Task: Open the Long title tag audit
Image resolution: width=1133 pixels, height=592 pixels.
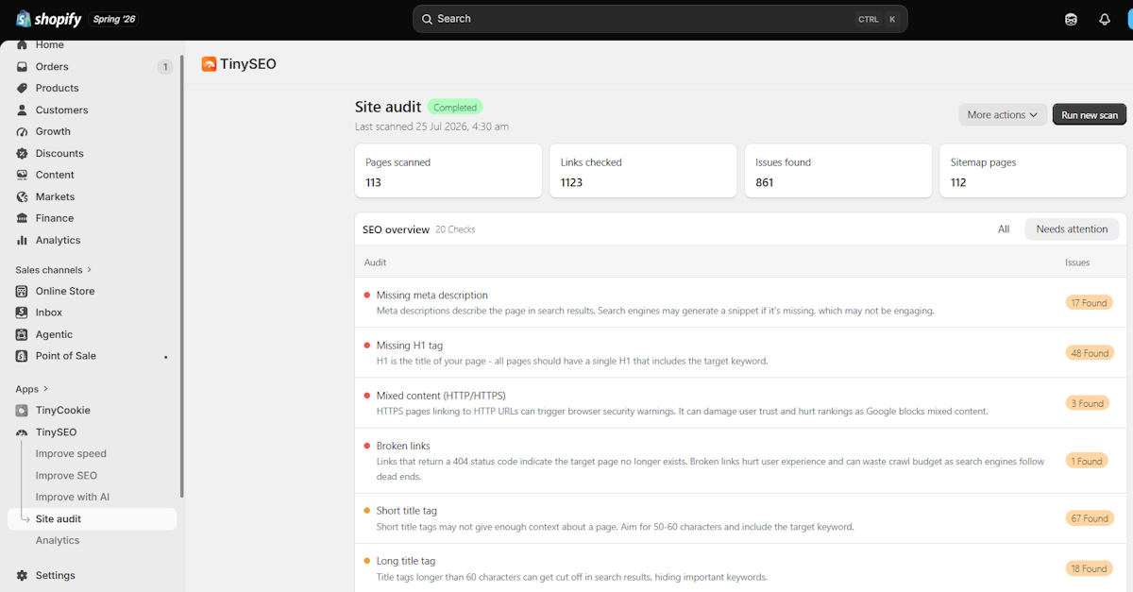Action: pyautogui.click(x=741, y=567)
